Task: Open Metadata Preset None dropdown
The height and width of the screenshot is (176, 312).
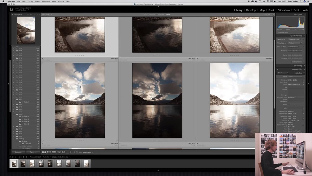Action: pyautogui.click(x=296, y=77)
